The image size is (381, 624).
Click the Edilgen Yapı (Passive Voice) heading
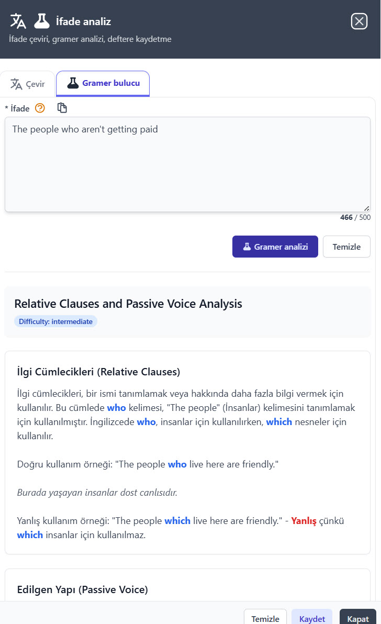83,590
